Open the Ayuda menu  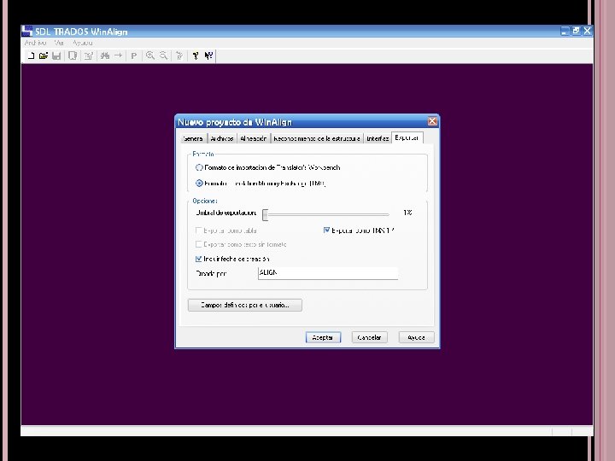82,43
